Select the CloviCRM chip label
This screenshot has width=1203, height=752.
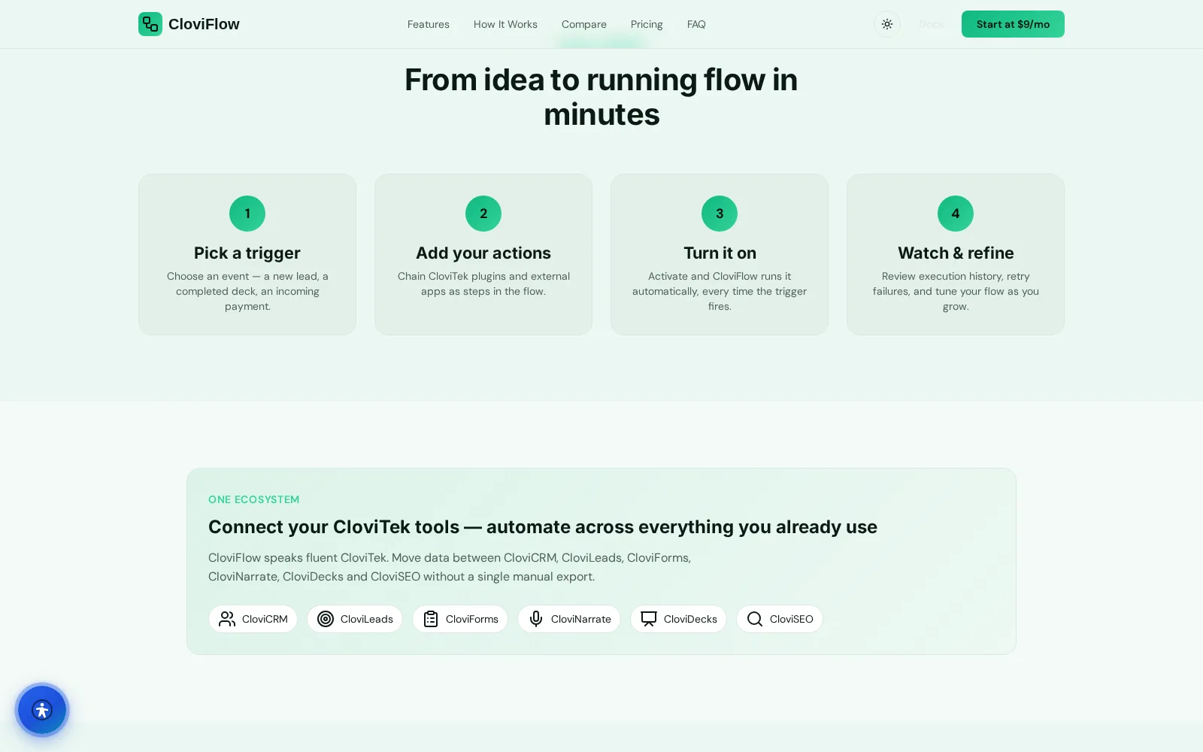point(265,619)
